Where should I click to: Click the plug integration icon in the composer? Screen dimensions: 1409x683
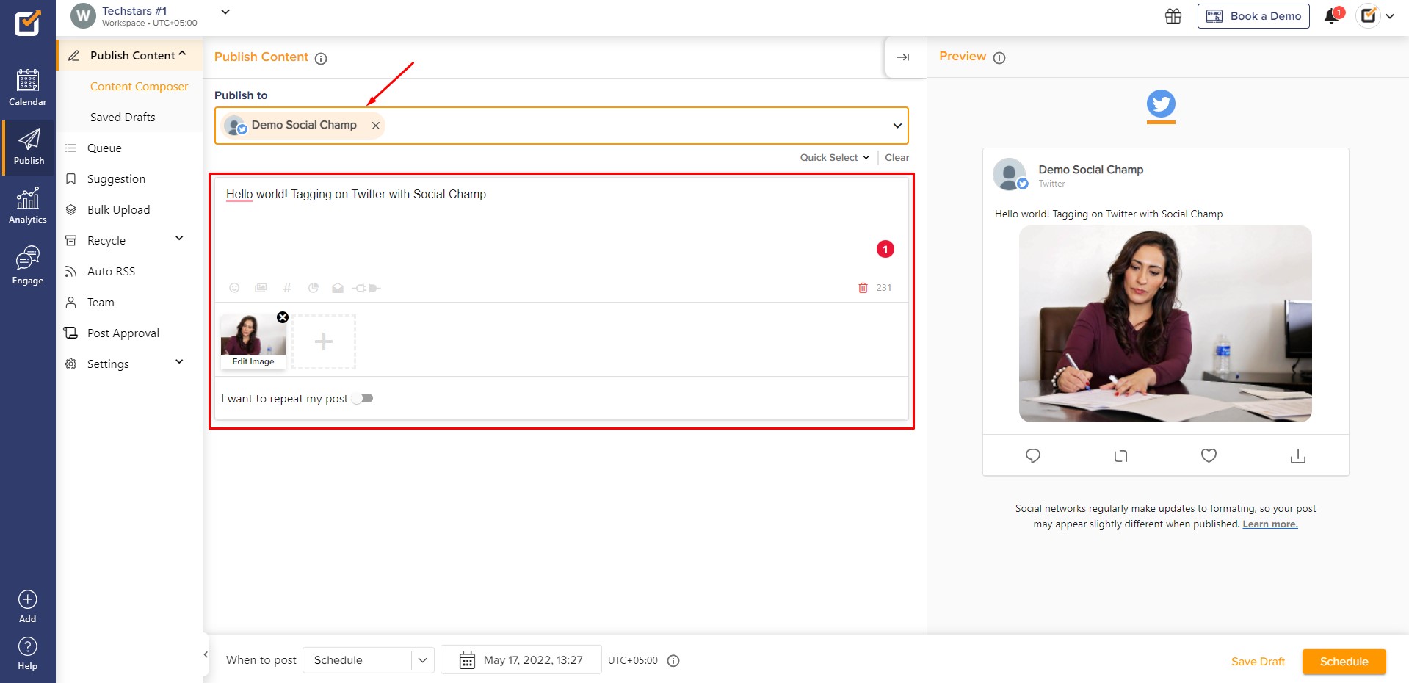click(x=366, y=288)
